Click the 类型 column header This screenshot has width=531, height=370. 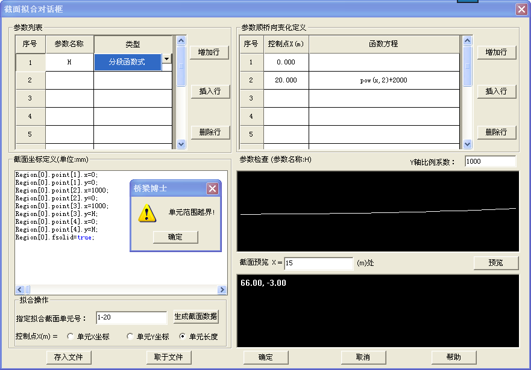[x=133, y=44]
